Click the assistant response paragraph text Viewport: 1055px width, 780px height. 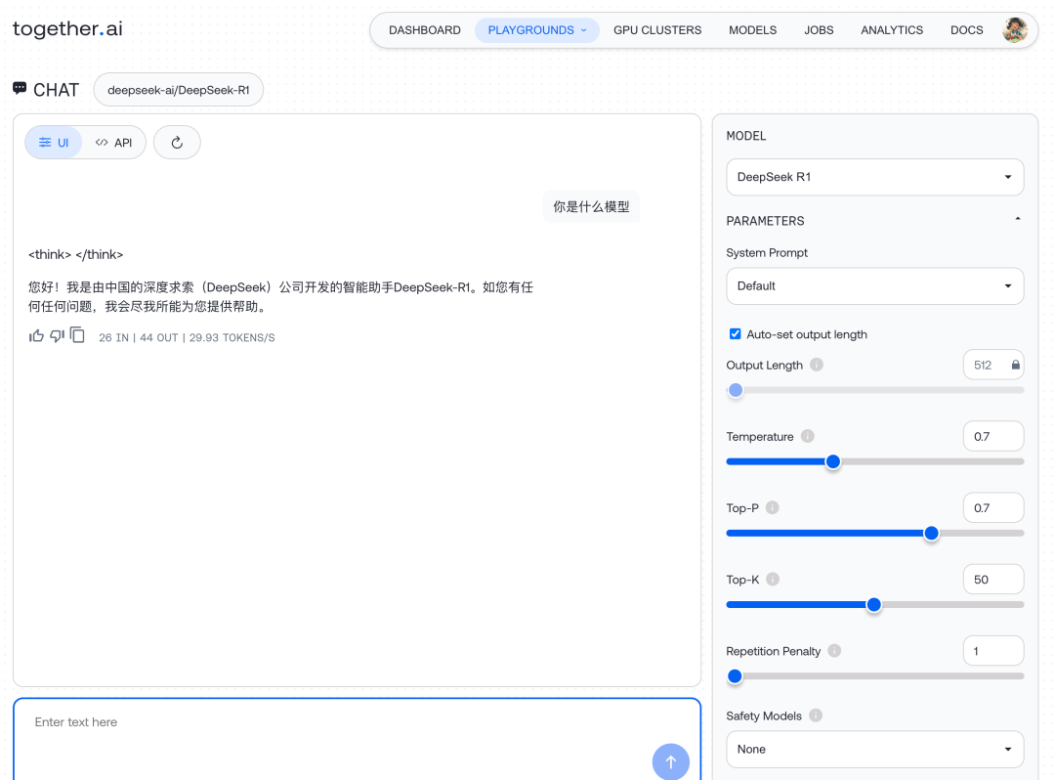tap(280, 297)
